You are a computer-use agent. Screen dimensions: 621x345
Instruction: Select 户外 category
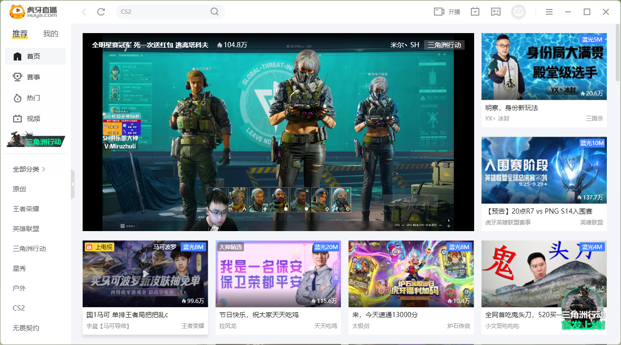tap(19, 288)
